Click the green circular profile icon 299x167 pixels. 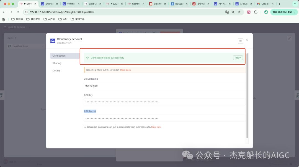[266, 12]
